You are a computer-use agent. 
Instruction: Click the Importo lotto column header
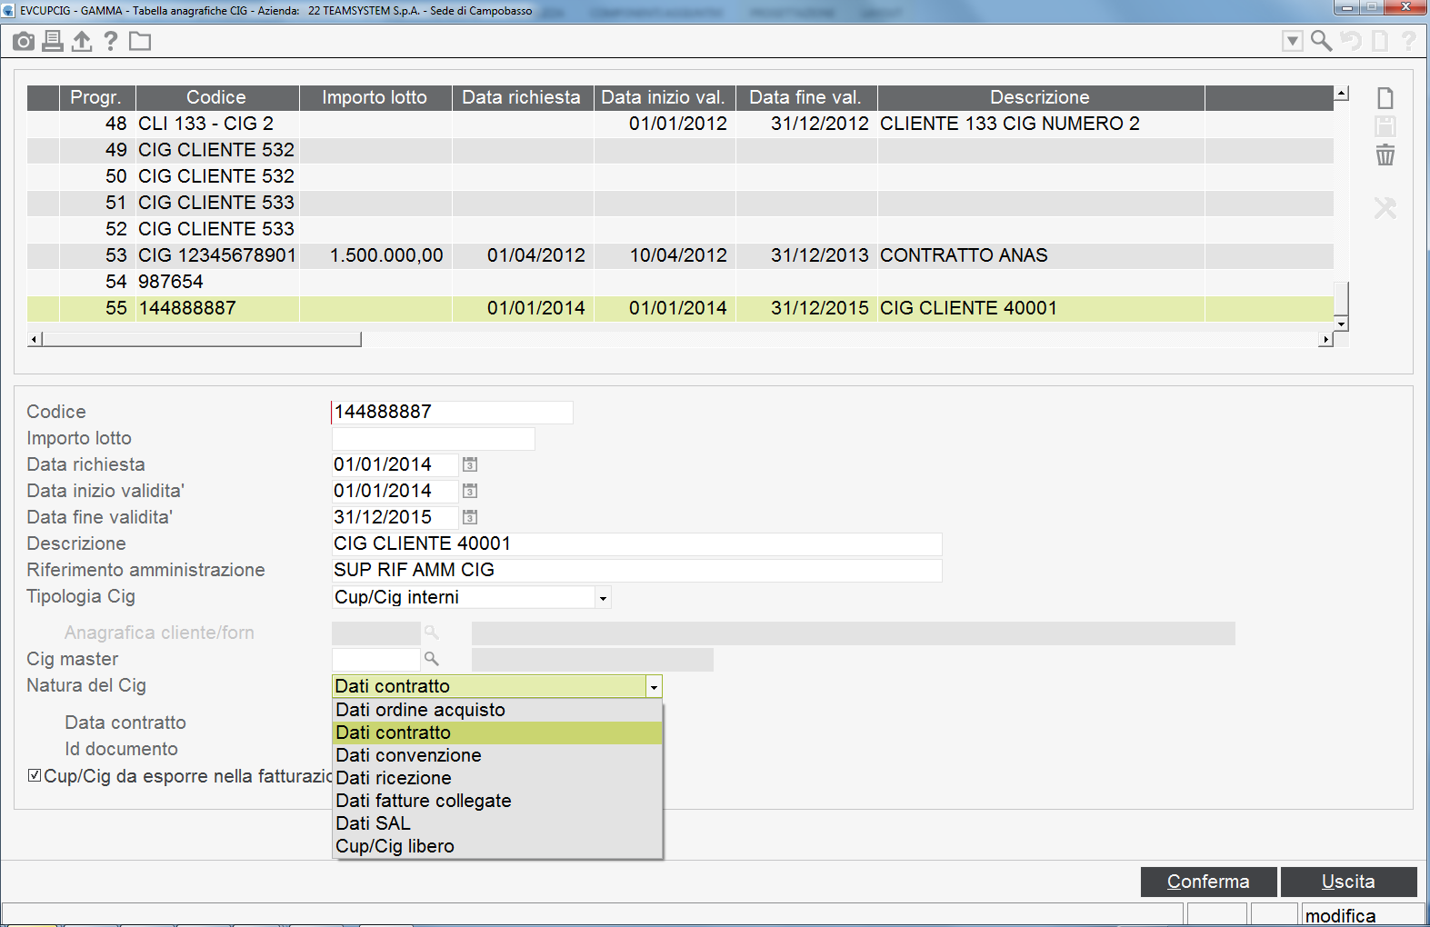point(375,97)
